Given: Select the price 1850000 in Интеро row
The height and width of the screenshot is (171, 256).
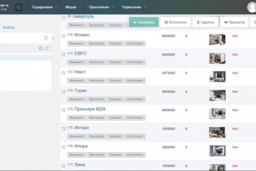Looking at the screenshot, I should [168, 129].
